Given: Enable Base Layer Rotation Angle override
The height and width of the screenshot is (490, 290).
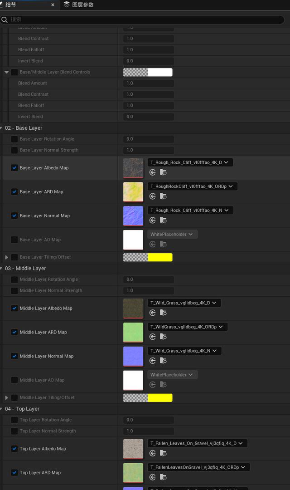Looking at the screenshot, I should coord(14,139).
